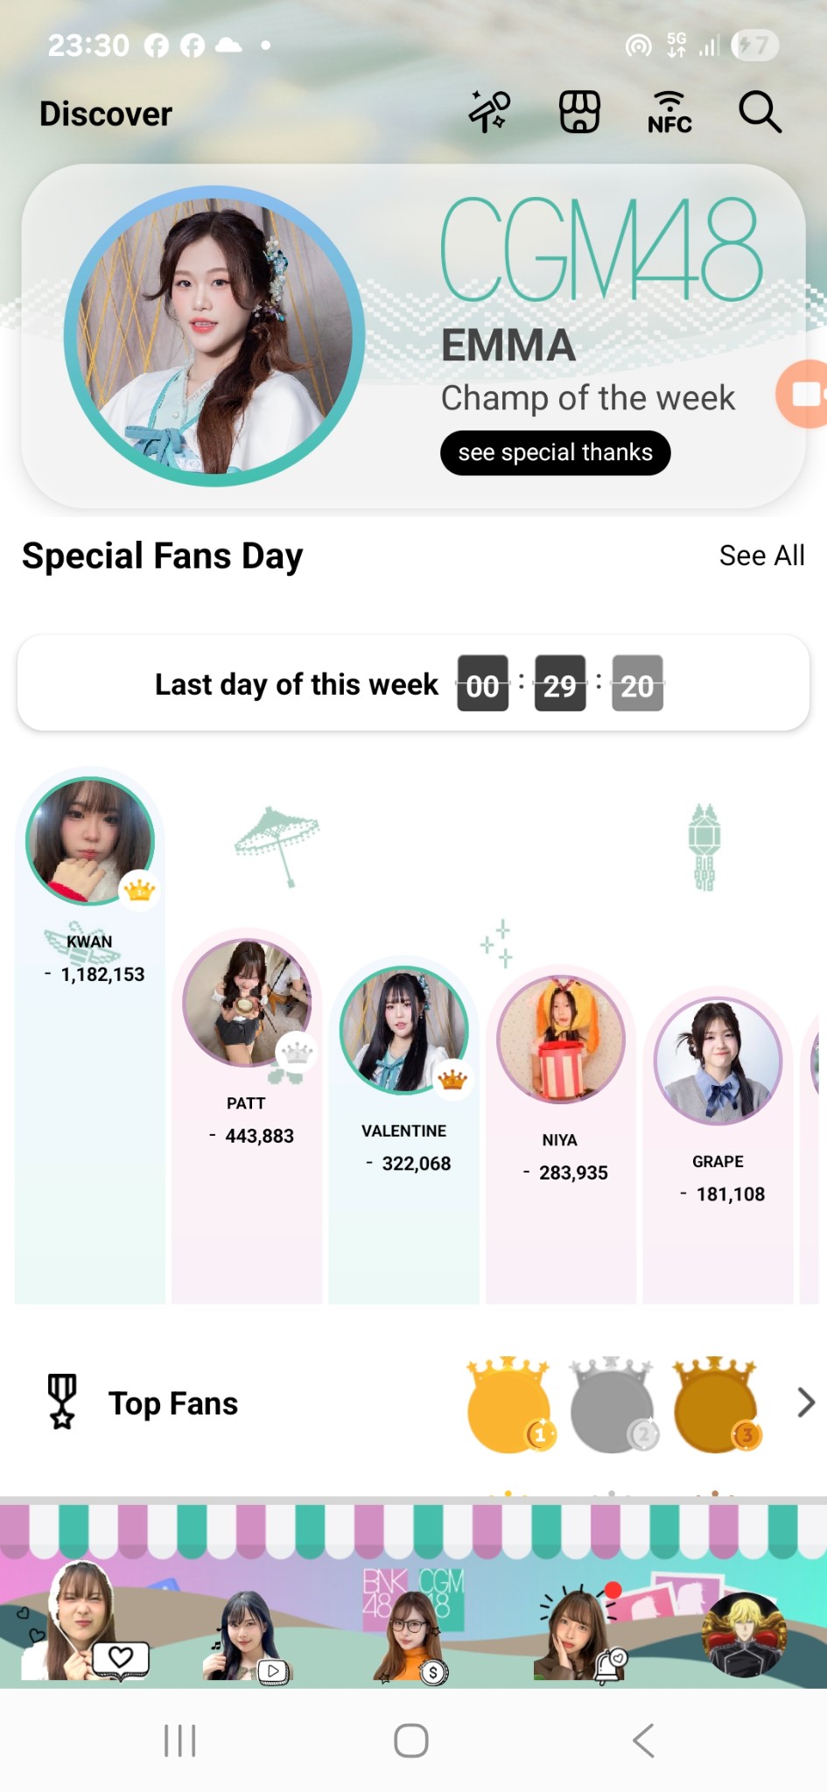Tap the microphone with sparkles icon
The height and width of the screenshot is (1792, 827).
pyautogui.click(x=488, y=112)
